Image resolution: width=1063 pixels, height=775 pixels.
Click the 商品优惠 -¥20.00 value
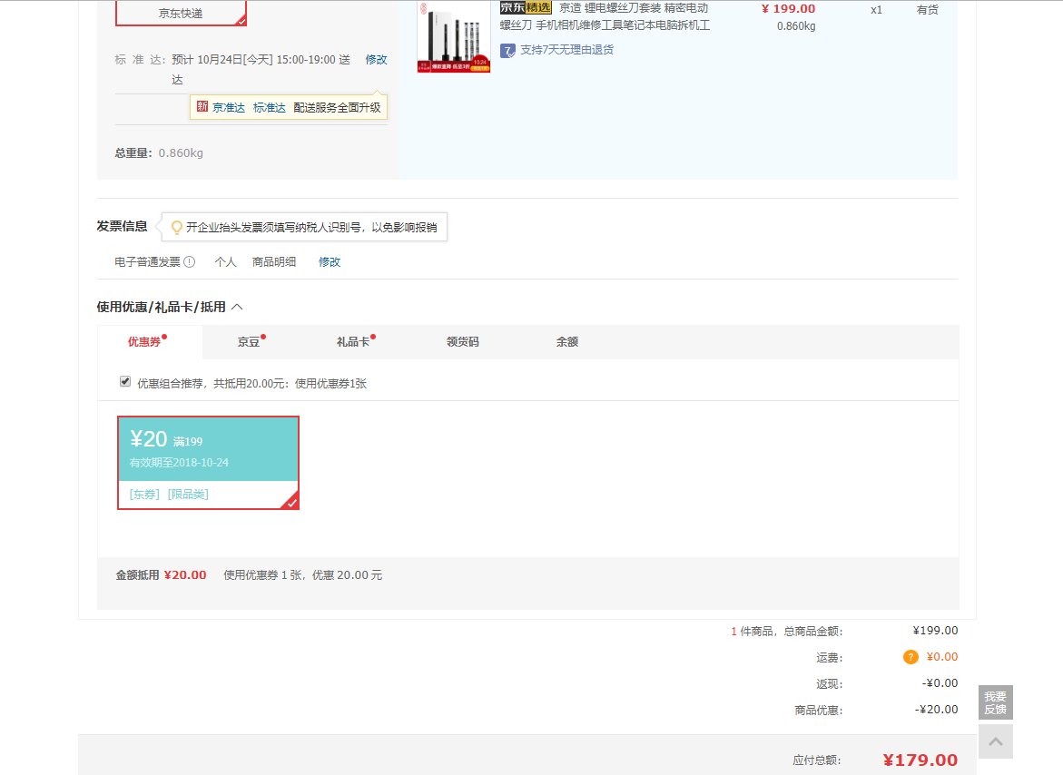pyautogui.click(x=936, y=710)
